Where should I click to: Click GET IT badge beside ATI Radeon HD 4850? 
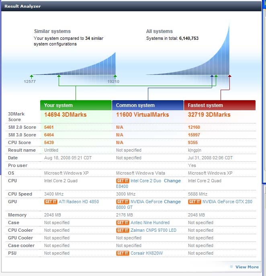point(51,202)
